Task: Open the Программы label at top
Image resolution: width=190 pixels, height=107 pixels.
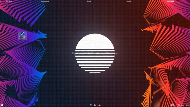Action: 45,1
